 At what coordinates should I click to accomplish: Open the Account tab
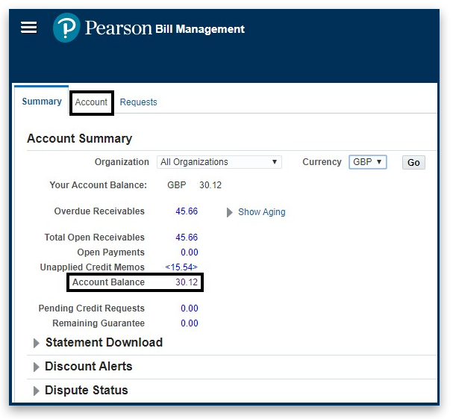(91, 102)
